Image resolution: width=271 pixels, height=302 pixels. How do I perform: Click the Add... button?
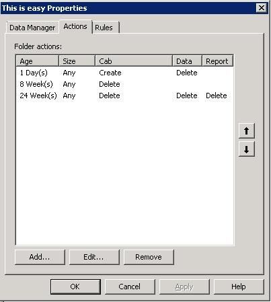(40, 257)
